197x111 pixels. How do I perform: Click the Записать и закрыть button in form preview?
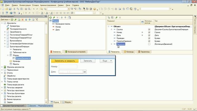[65, 61]
